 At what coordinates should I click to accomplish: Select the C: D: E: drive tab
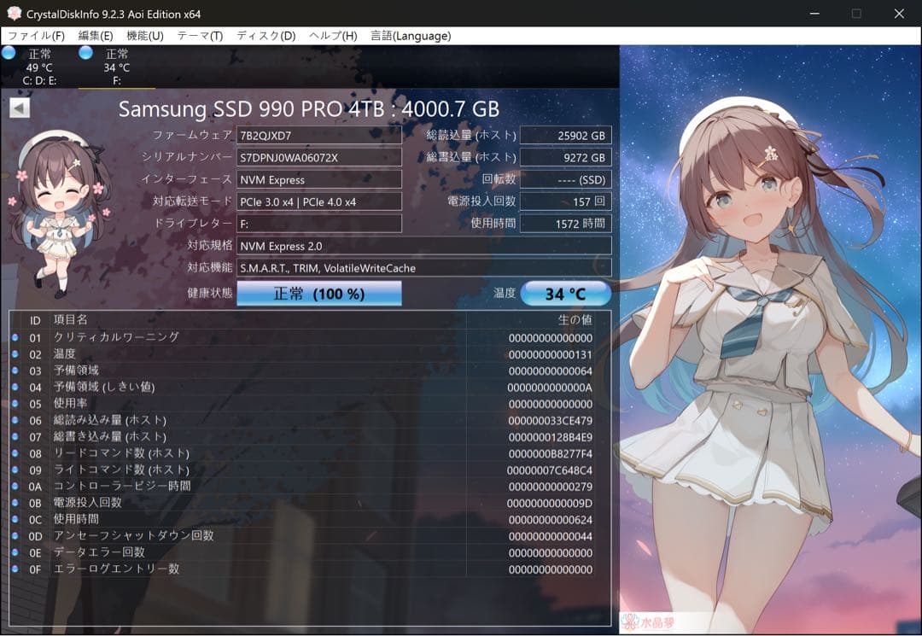38,68
